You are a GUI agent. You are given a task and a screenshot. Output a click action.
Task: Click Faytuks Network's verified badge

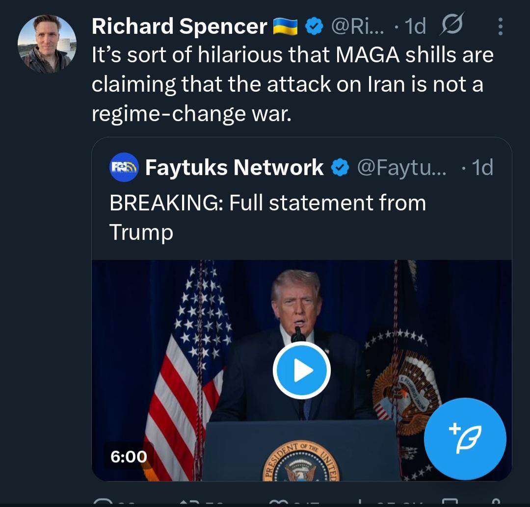(339, 168)
